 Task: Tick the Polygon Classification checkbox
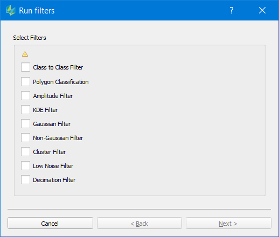pyautogui.click(x=25, y=82)
